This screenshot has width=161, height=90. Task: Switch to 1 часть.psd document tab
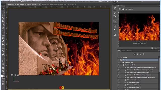[x=22, y=4]
